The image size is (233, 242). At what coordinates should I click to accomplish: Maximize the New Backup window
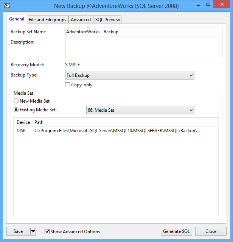click(x=208, y=4)
